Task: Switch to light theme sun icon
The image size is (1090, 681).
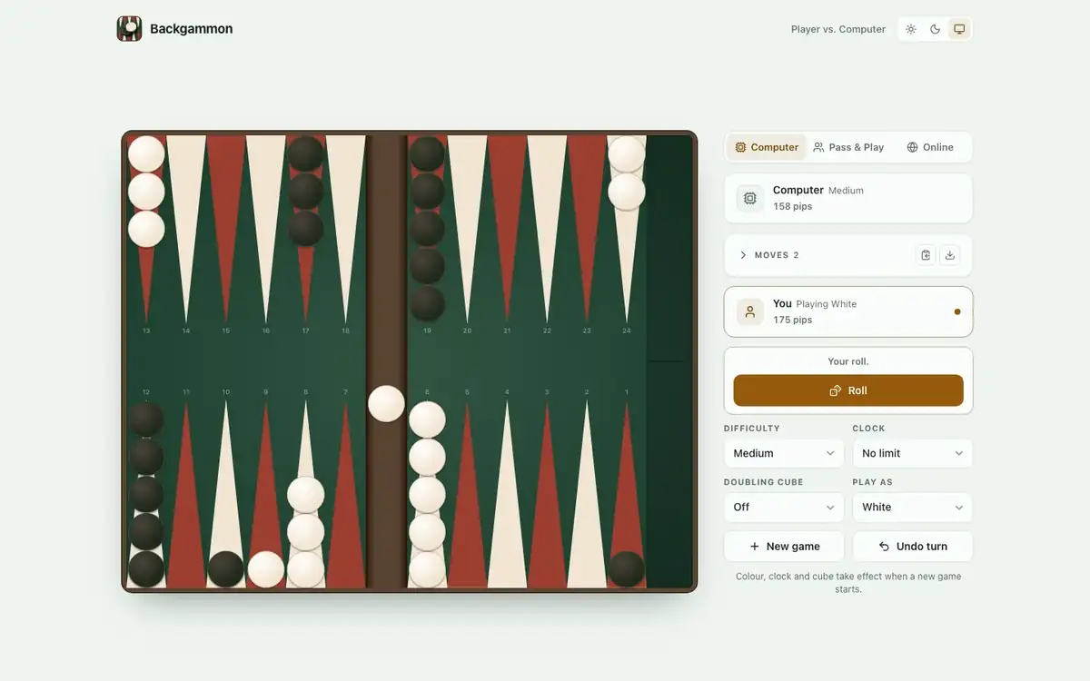Action: [911, 29]
